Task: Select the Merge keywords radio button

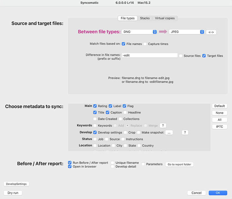Action: 146,126
